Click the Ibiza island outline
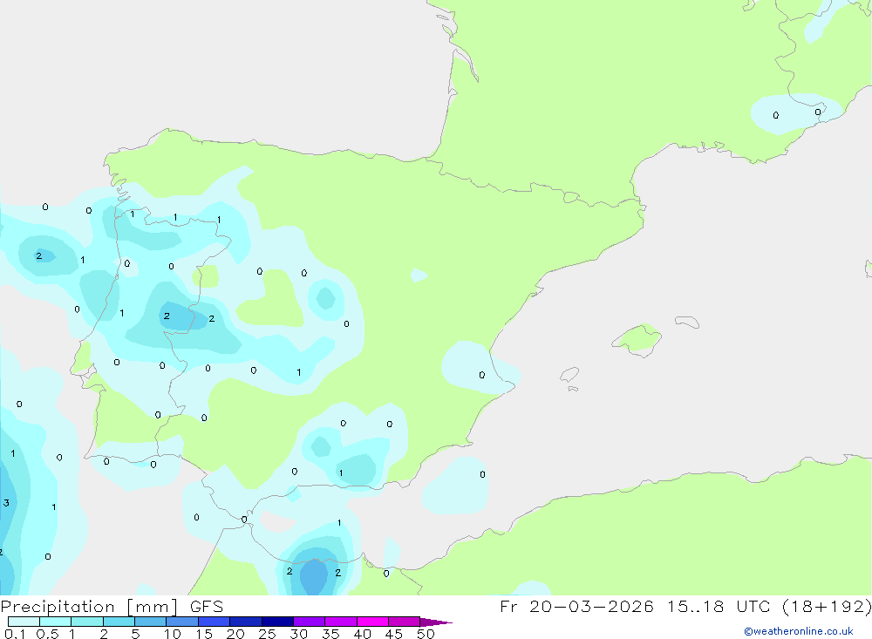The height and width of the screenshot is (639, 872). click(x=569, y=375)
